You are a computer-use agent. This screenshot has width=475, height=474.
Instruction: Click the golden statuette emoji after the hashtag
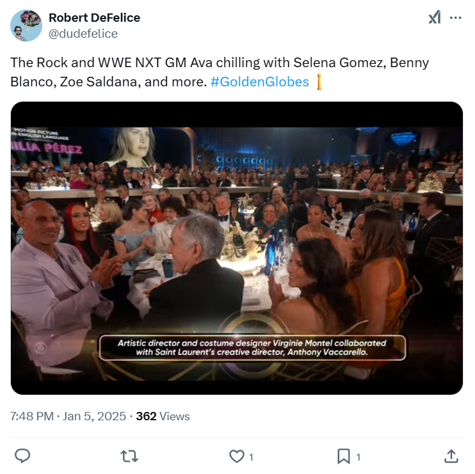(x=319, y=82)
